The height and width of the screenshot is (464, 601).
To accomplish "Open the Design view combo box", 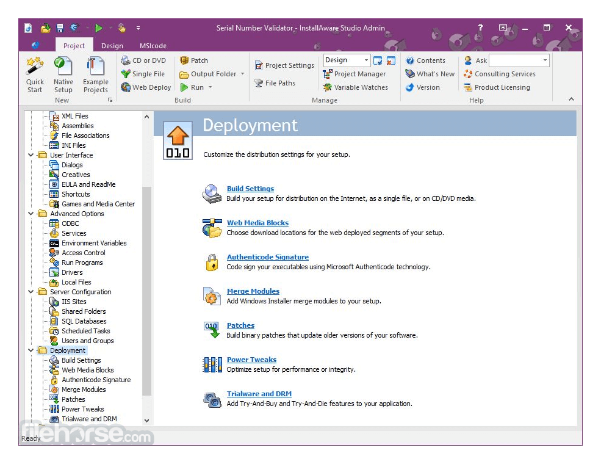I will click(347, 60).
